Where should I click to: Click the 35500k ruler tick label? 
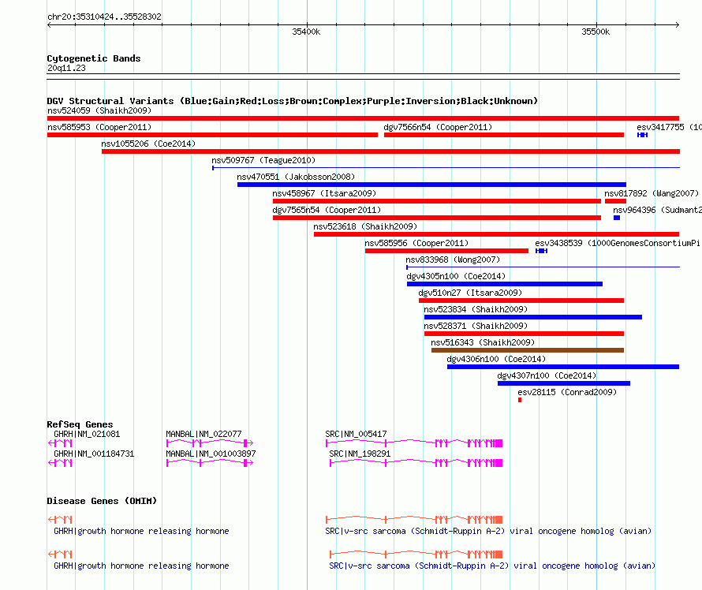596,32
